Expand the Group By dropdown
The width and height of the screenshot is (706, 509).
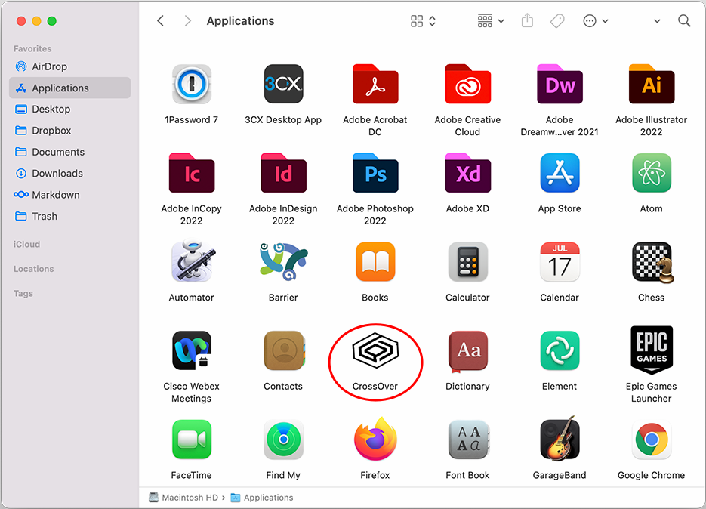[x=491, y=21]
